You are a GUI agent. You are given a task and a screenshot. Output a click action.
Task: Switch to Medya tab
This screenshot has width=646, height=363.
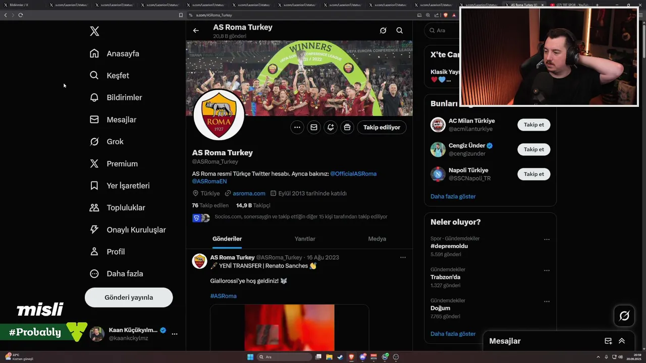tap(377, 239)
